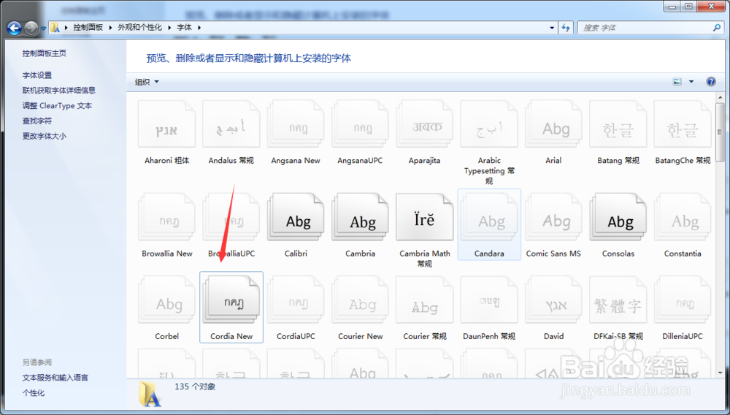This screenshot has height=415, width=730.
Task: Select the Constantia font icon
Action: click(x=682, y=218)
